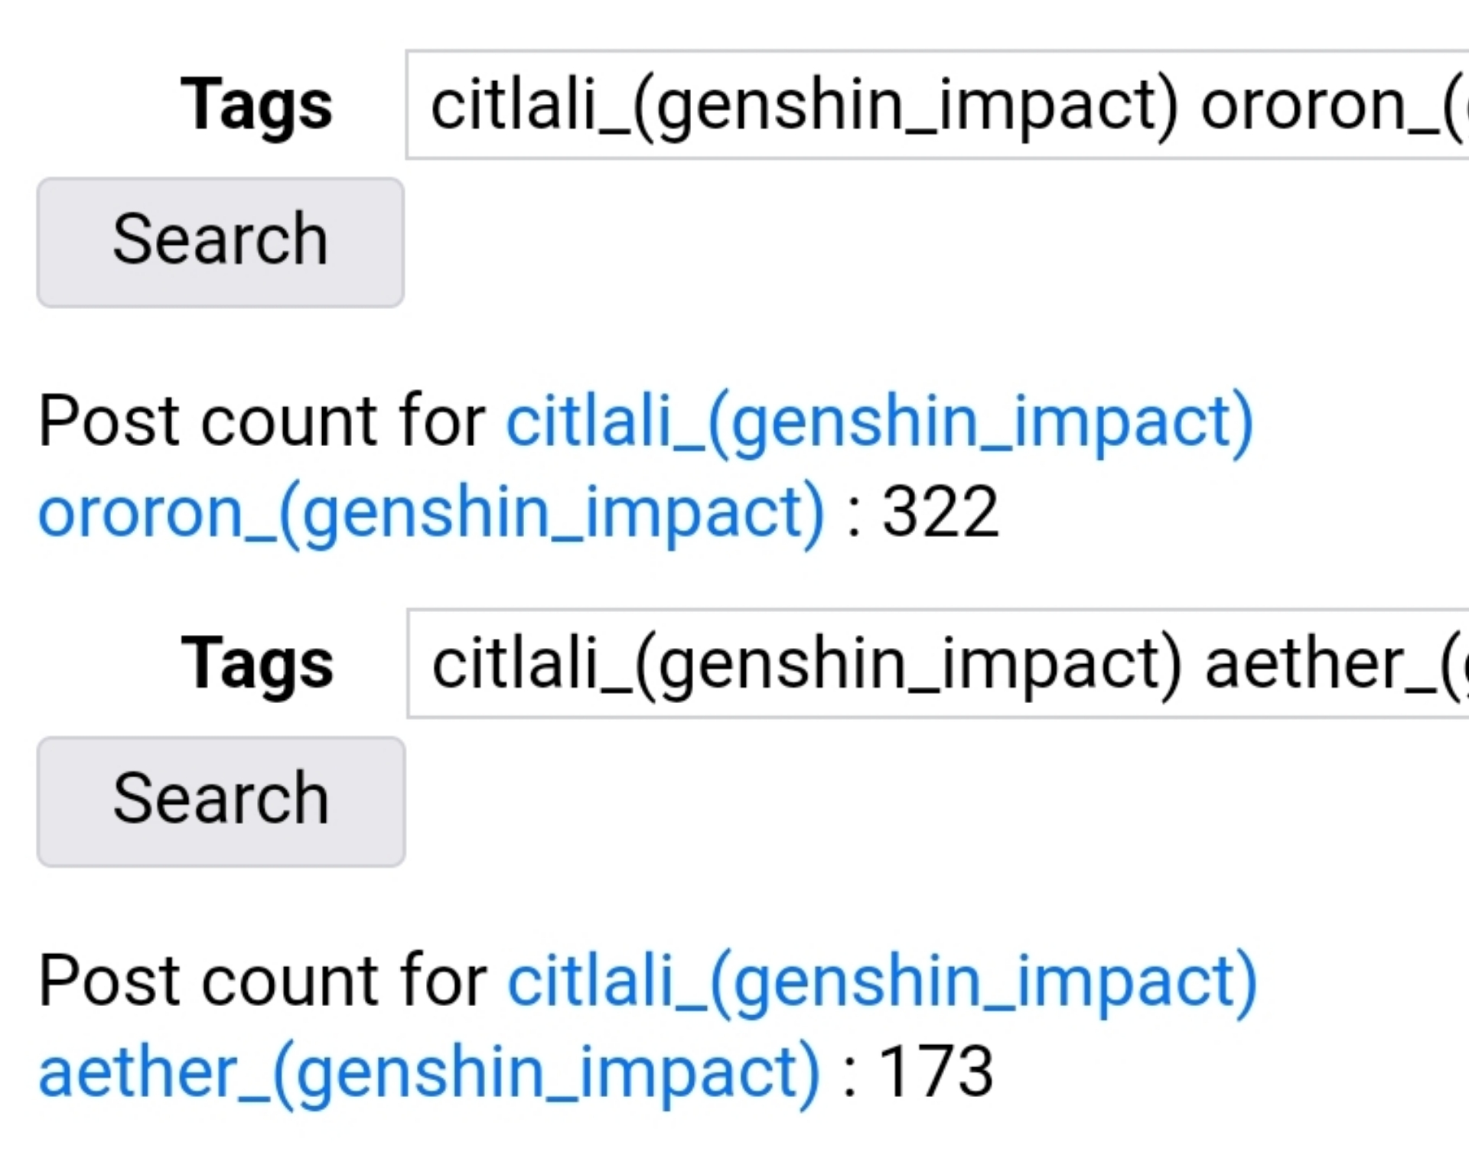Click the Tags label beside the ororon field
Image resolution: width=1469 pixels, height=1175 pixels.
click(256, 106)
